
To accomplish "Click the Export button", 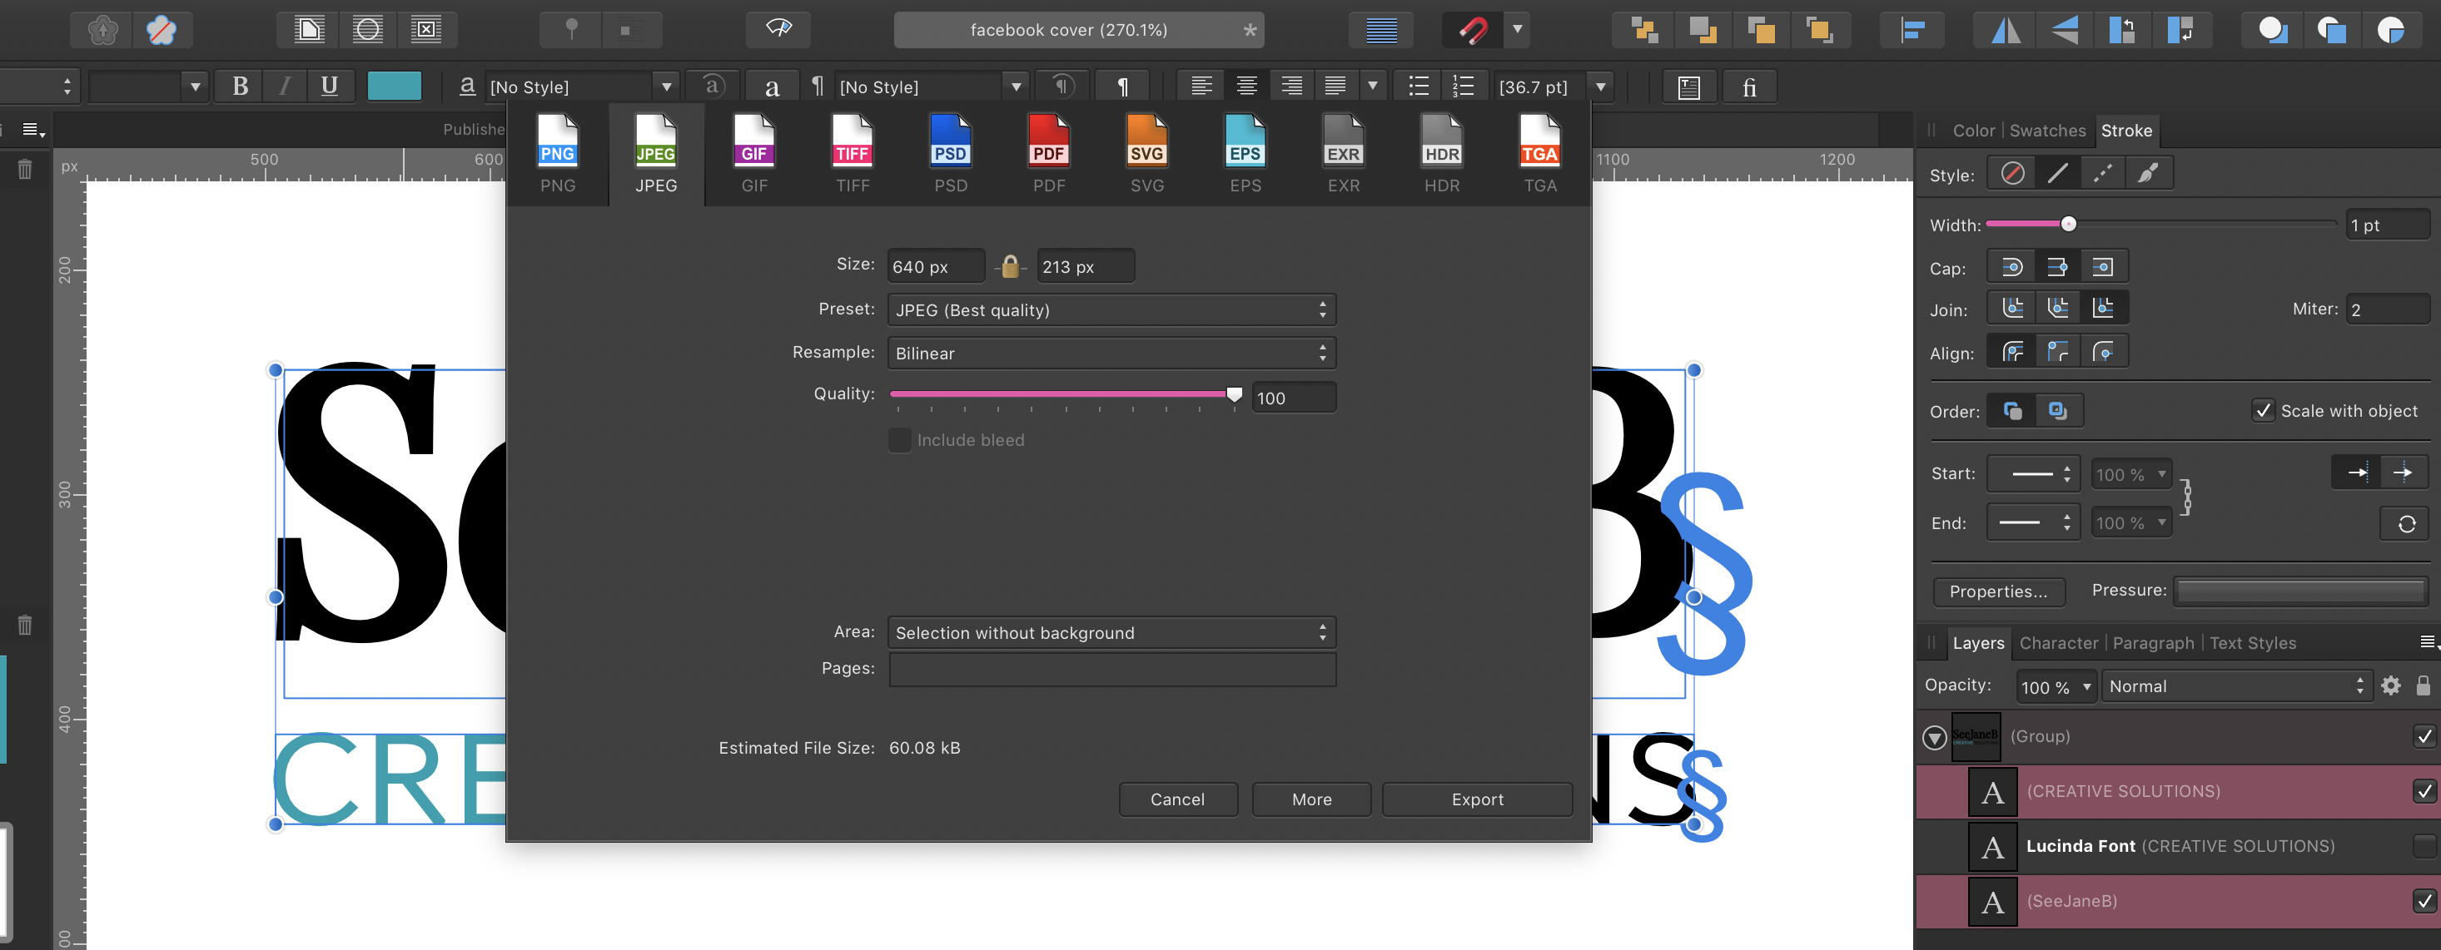I will pyautogui.click(x=1476, y=799).
